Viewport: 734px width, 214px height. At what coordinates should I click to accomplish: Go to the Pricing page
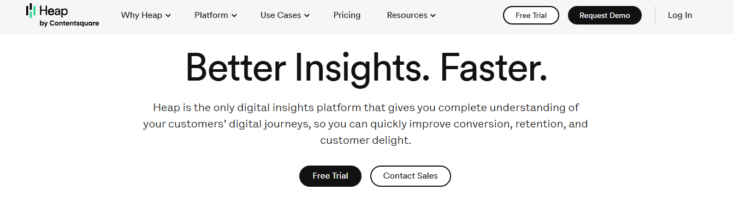(347, 15)
